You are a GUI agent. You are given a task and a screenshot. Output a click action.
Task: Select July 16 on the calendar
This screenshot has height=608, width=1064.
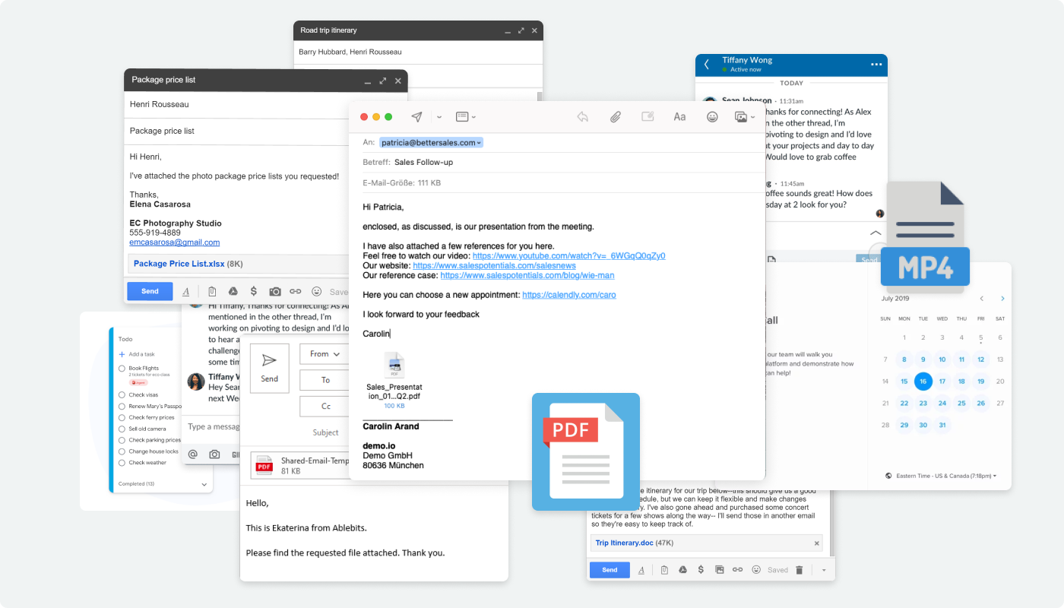pos(923,382)
